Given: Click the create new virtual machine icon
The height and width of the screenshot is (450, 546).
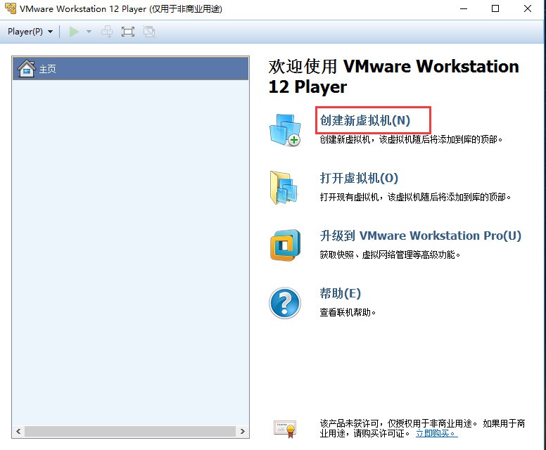Looking at the screenshot, I should click(285, 129).
